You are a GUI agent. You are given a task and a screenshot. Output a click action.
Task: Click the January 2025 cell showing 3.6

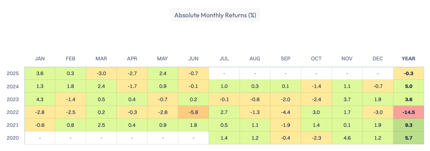(40, 73)
